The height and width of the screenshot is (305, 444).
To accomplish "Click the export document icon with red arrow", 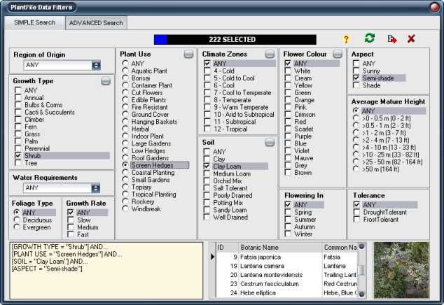I will click(x=391, y=39).
